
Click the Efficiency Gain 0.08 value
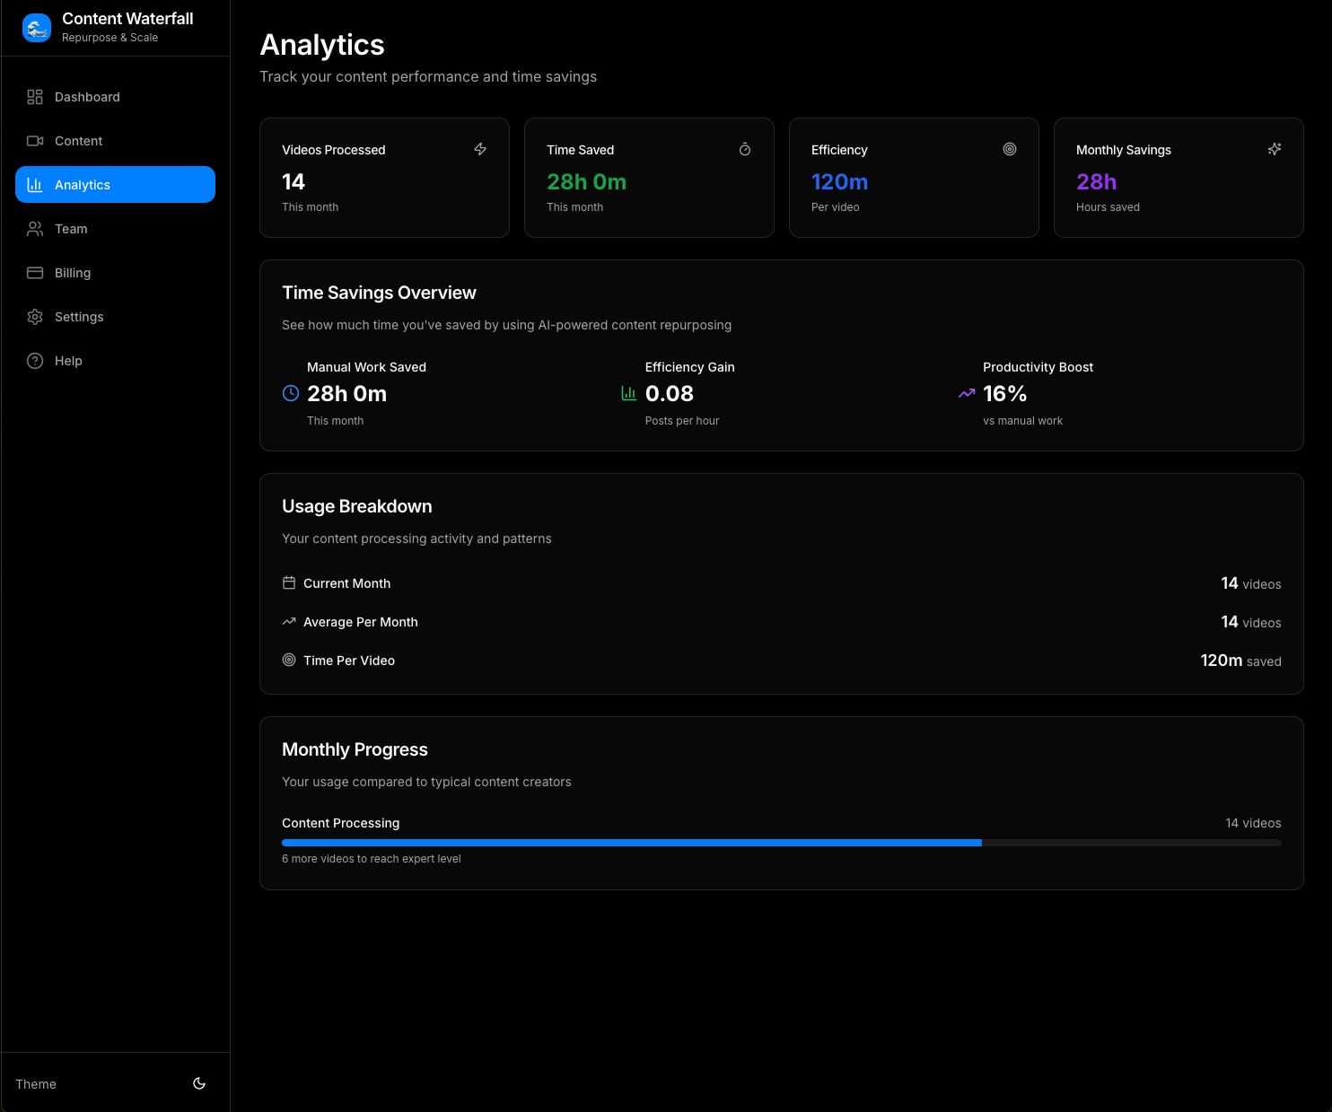click(x=669, y=394)
